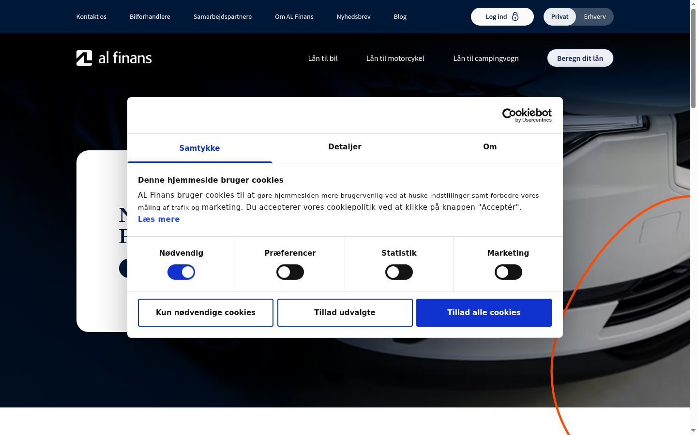Click the Denne hjemmeside bruger cookies heading

211,180
